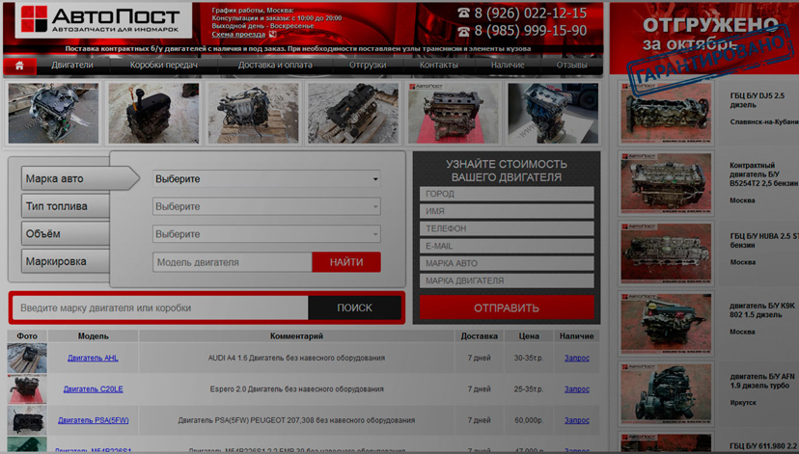Open the Двигатель PSA(5FW) row photo

27,420
